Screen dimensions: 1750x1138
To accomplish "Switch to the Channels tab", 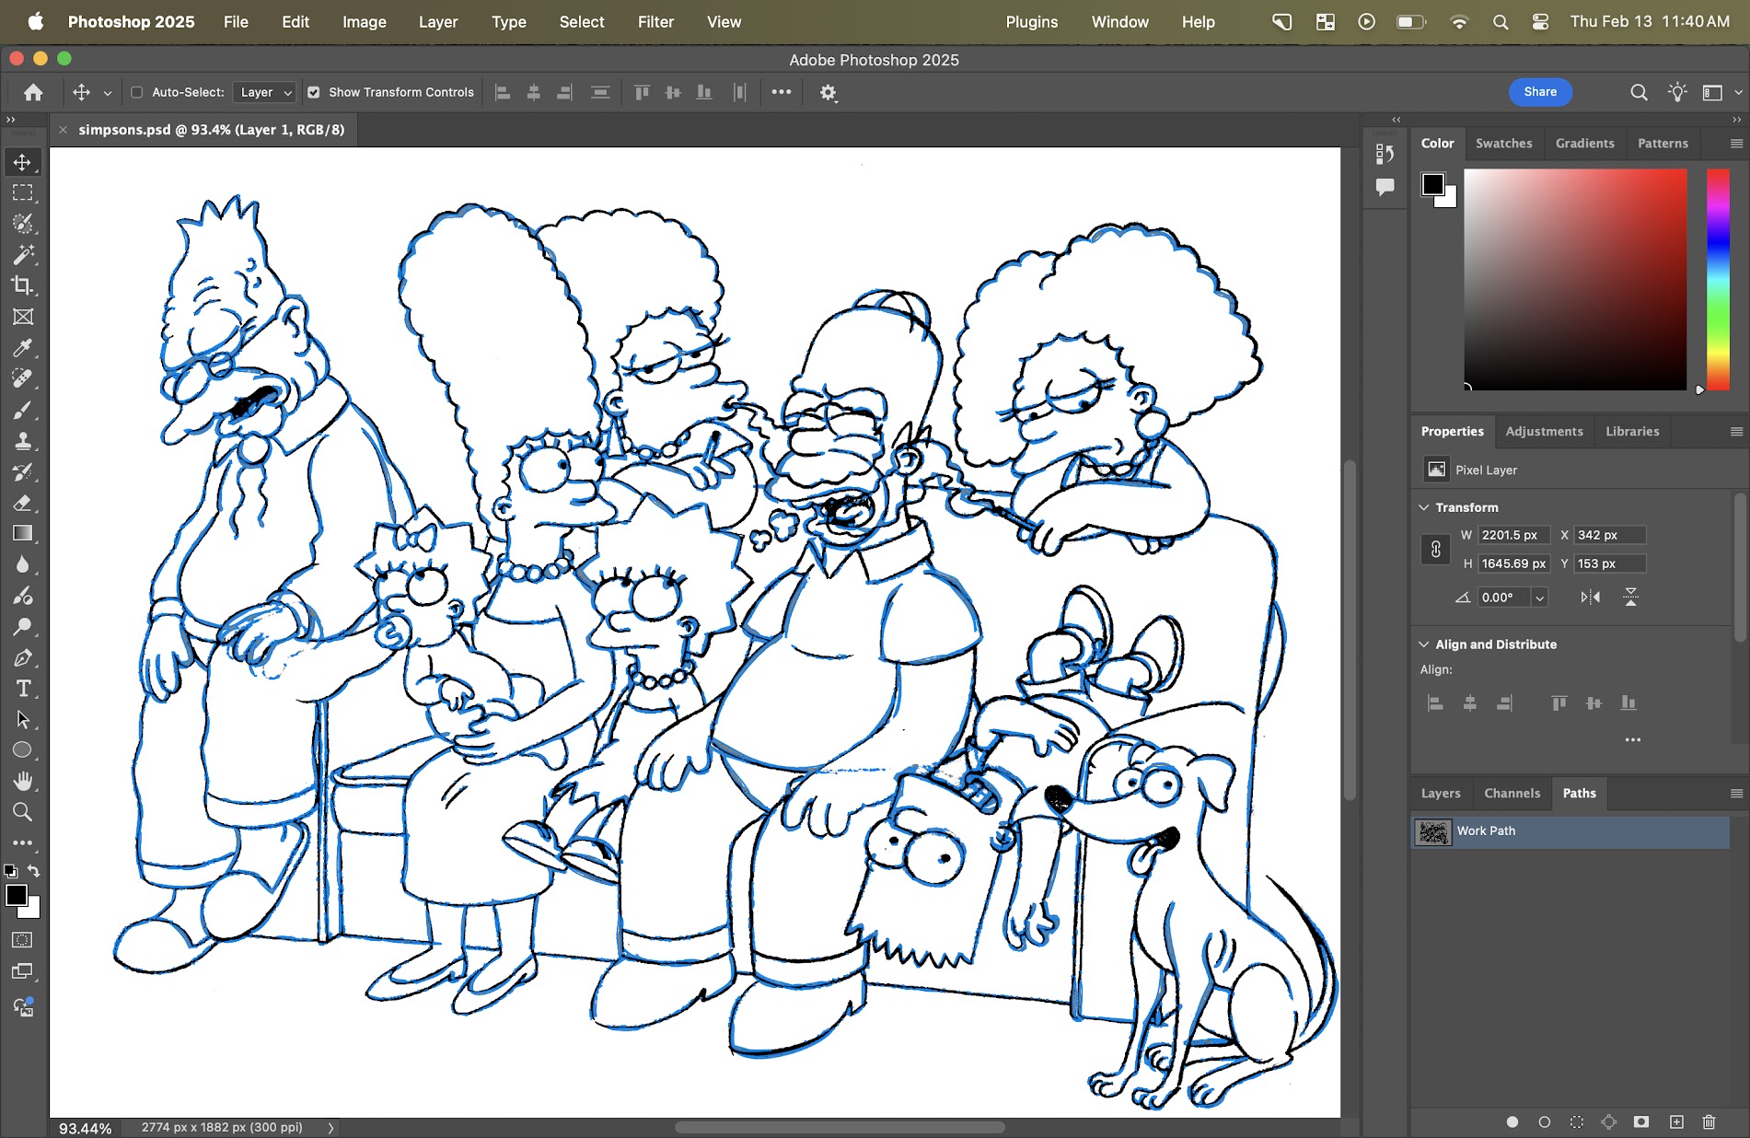I will click(x=1512, y=793).
